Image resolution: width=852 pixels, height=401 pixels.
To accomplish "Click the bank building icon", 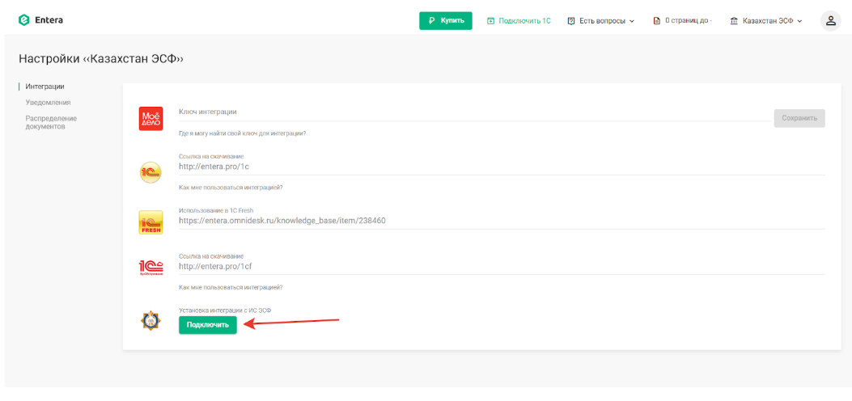I will 735,21.
